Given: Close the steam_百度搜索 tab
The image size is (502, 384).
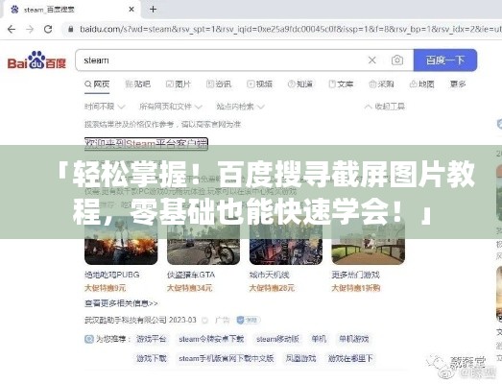Looking at the screenshot, I should [x=131, y=10].
